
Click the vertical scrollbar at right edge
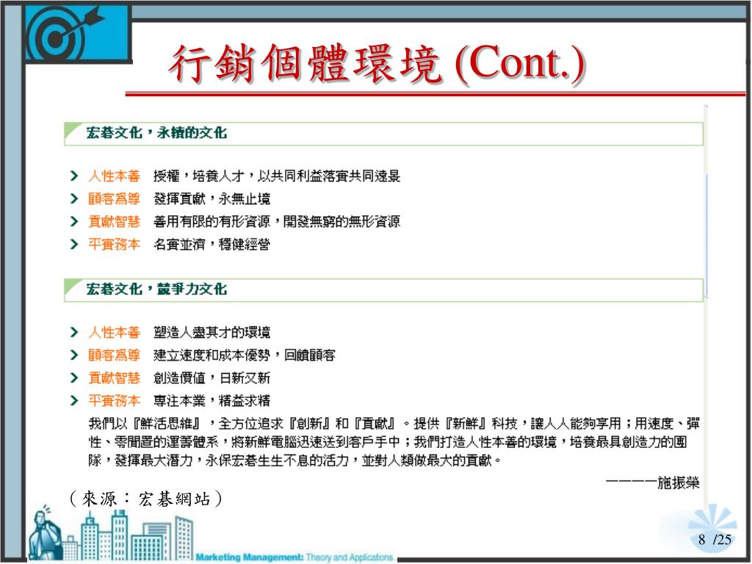[706, 307]
